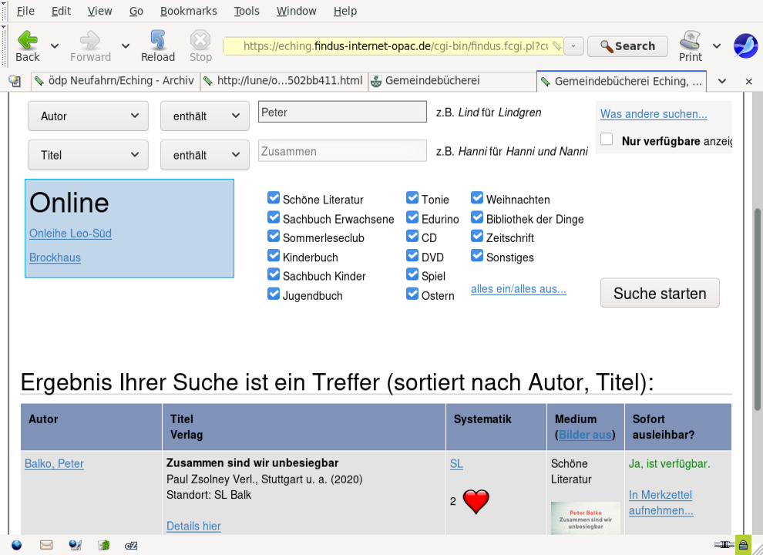Image resolution: width=763 pixels, height=555 pixels.
Task: Click the Titel input field with Zusammen
Action: click(x=342, y=151)
